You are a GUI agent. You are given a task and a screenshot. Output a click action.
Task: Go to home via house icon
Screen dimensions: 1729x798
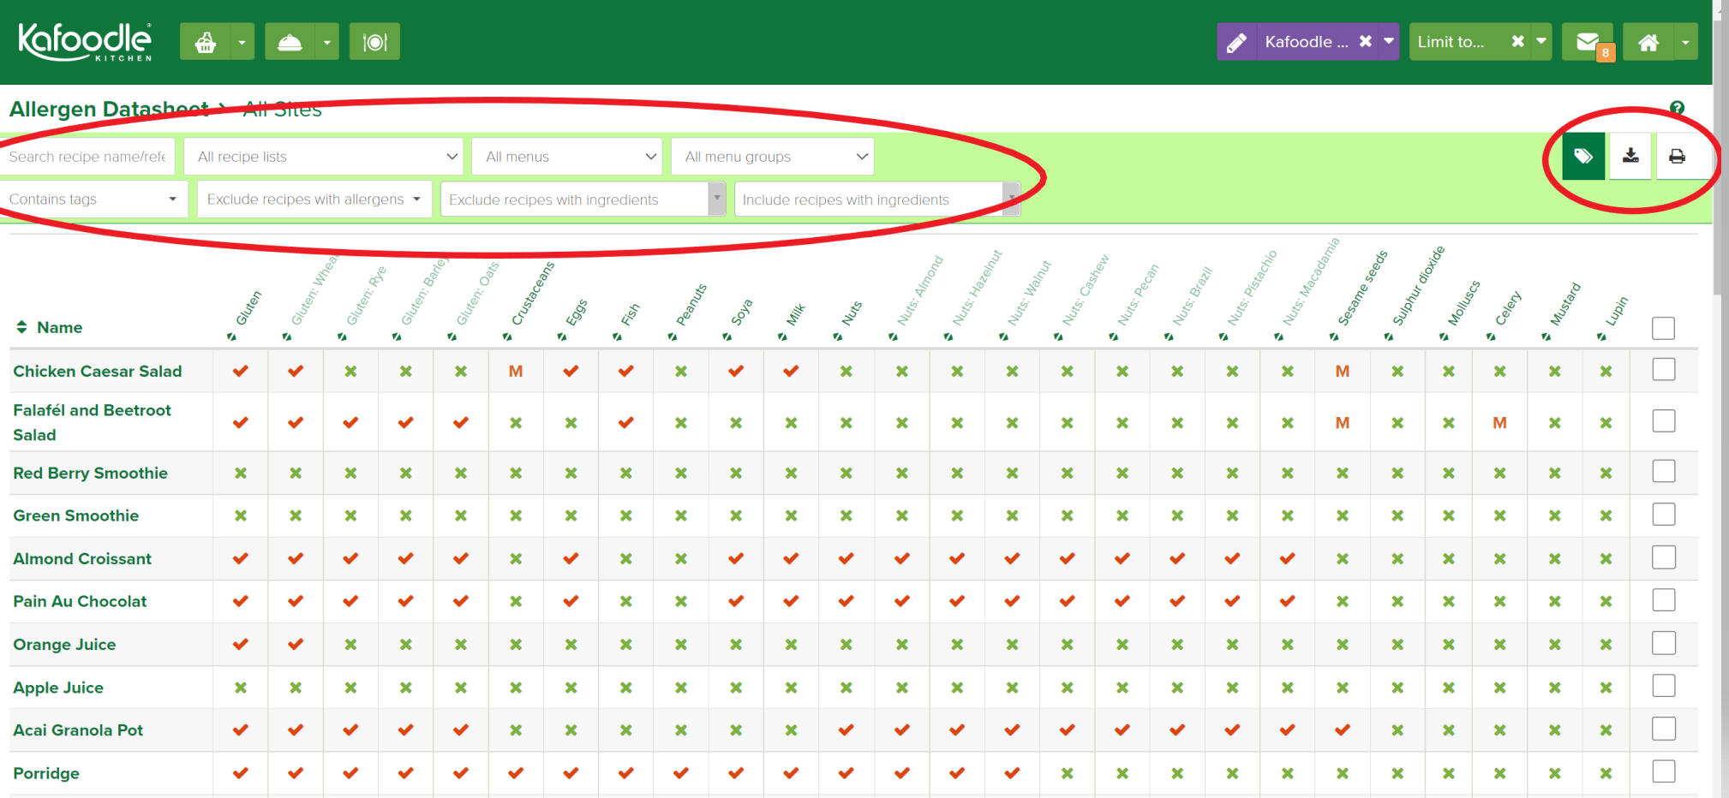tap(1648, 42)
